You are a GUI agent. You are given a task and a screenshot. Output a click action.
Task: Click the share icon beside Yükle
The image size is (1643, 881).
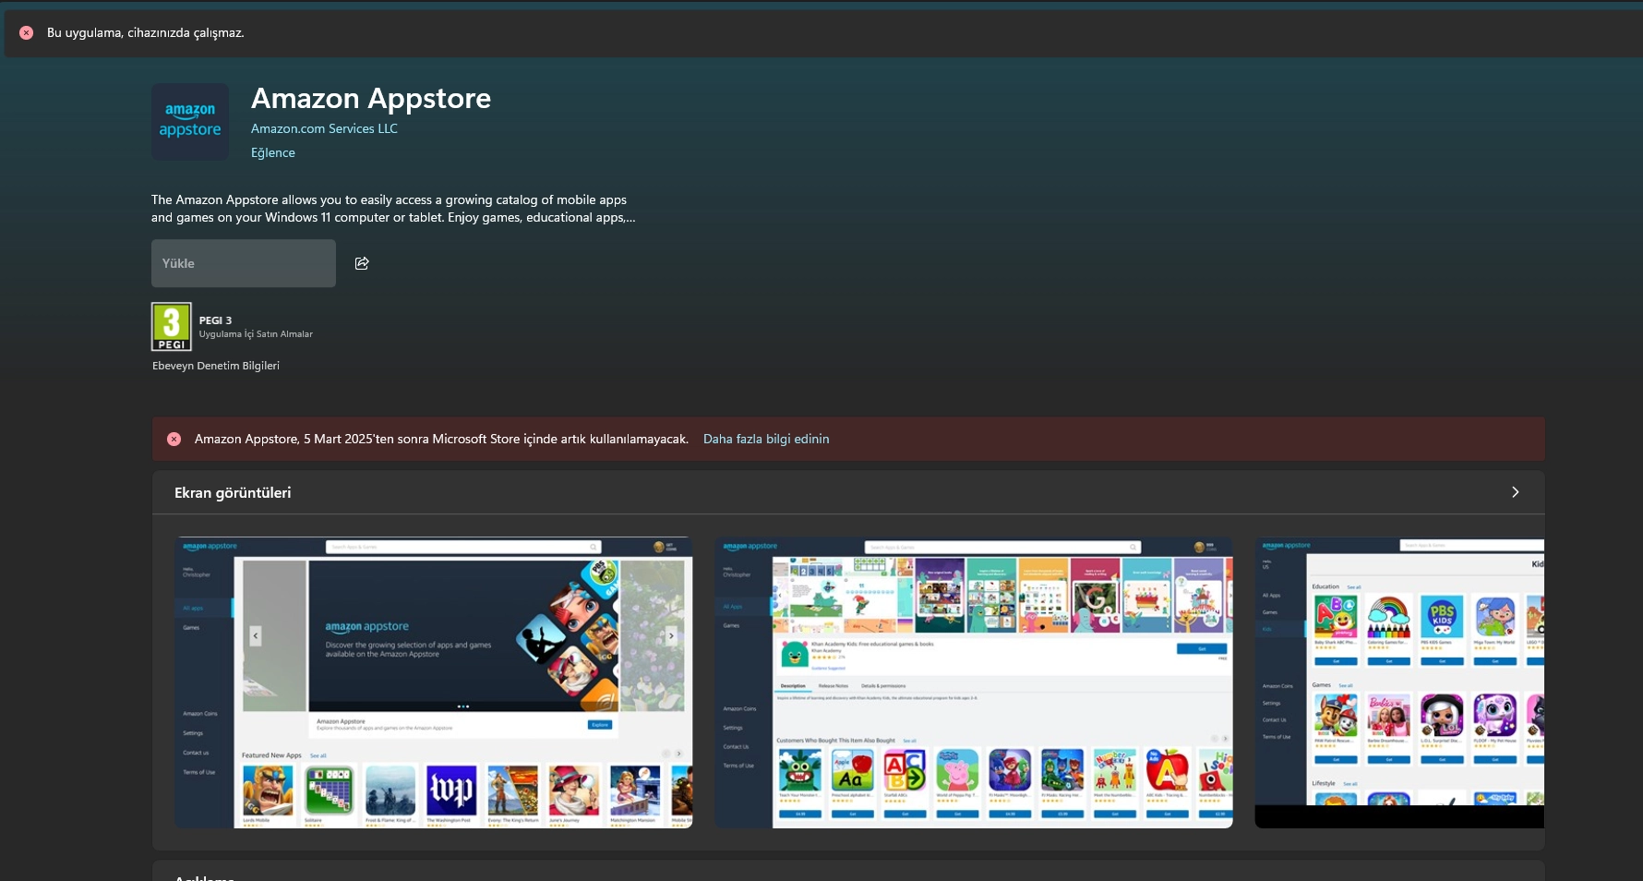[x=362, y=263]
